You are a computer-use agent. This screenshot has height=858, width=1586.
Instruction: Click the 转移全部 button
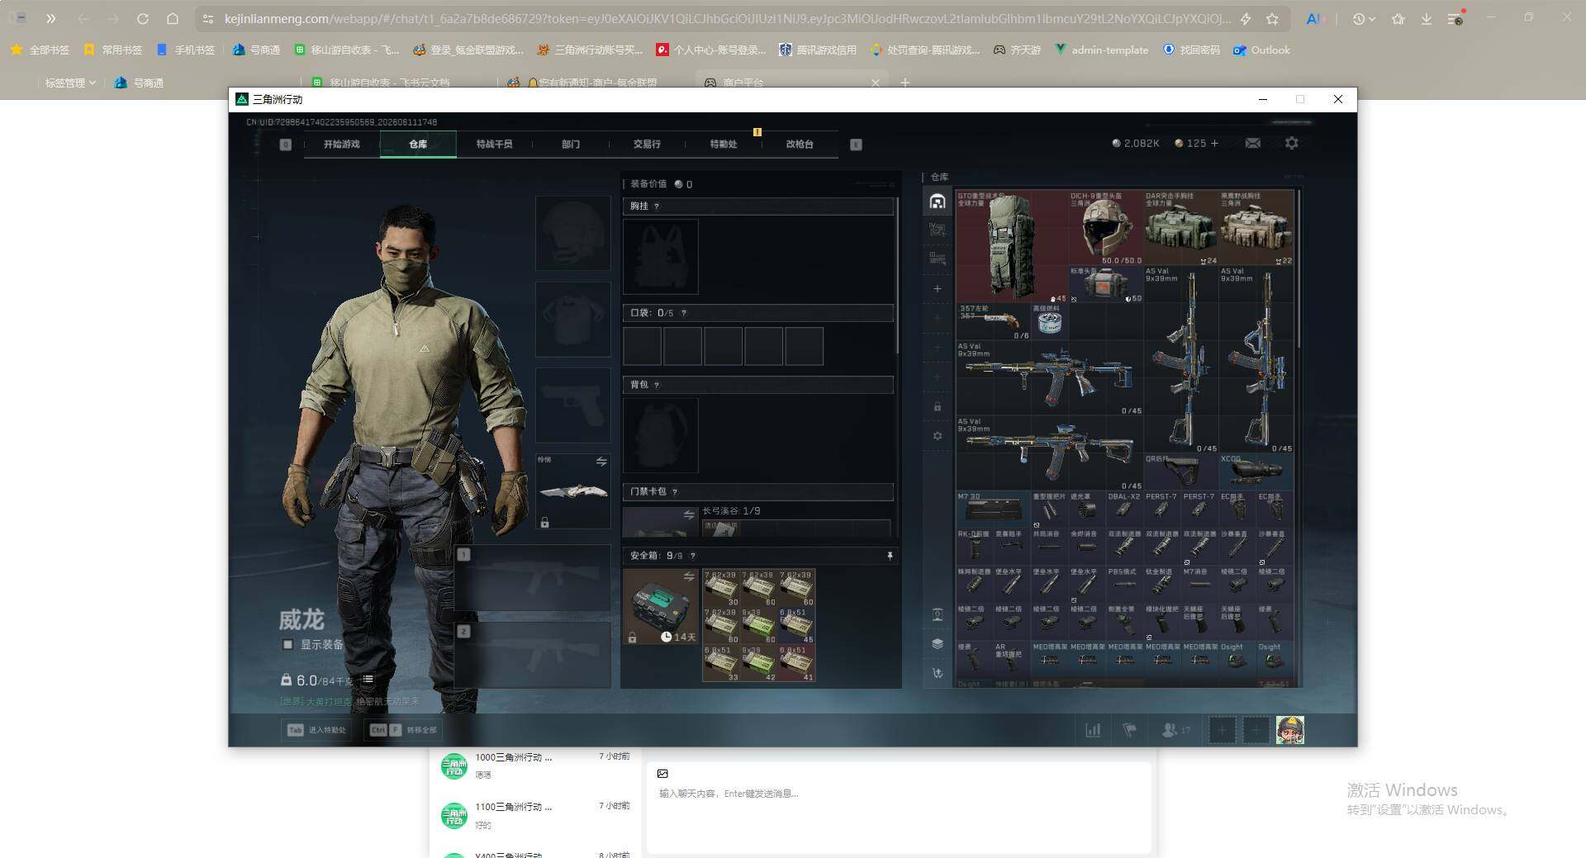point(404,730)
